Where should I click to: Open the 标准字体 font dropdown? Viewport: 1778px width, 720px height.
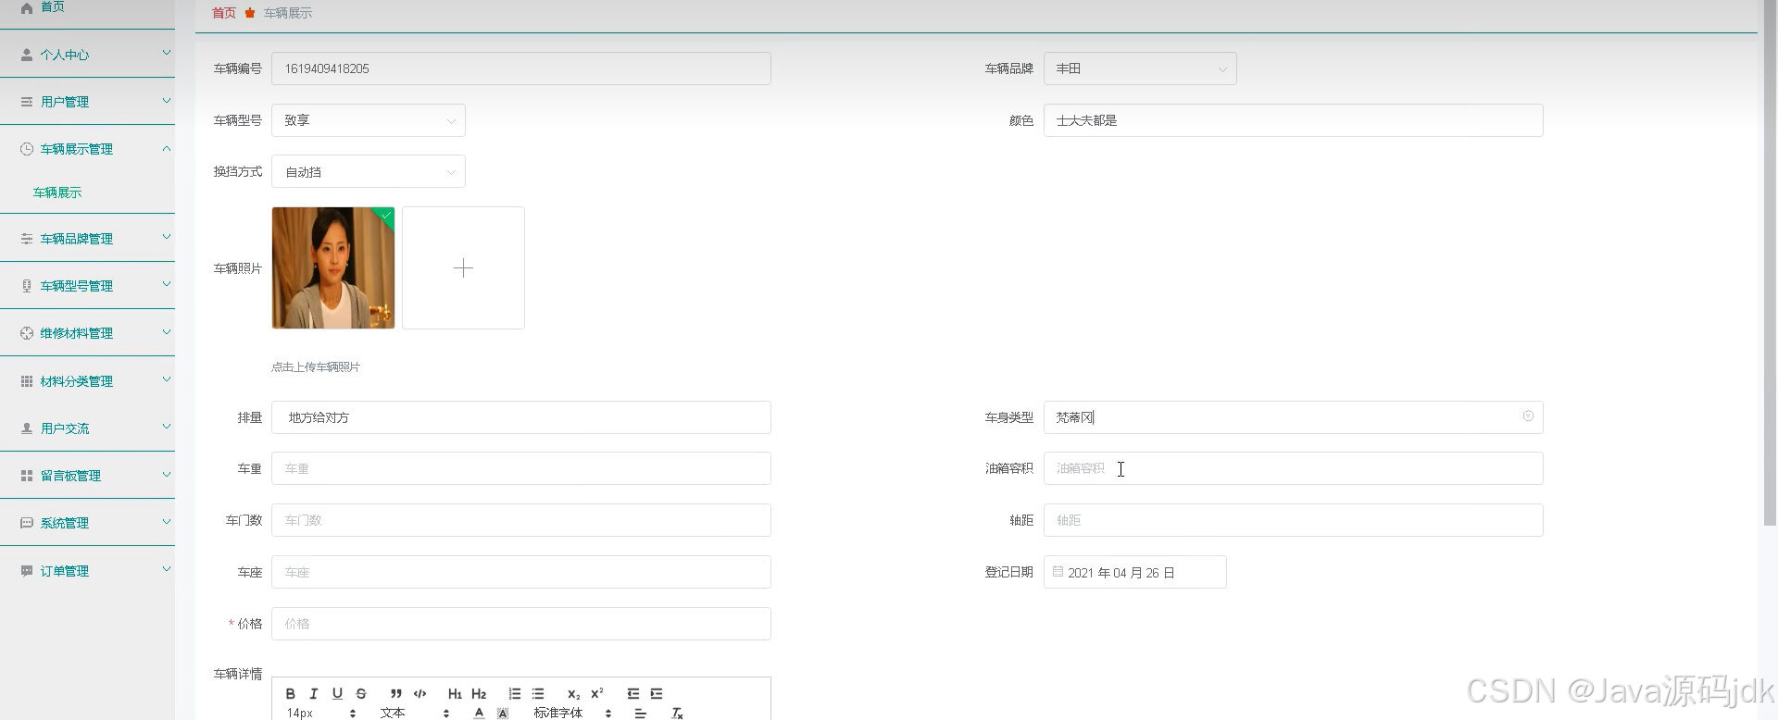click(572, 713)
